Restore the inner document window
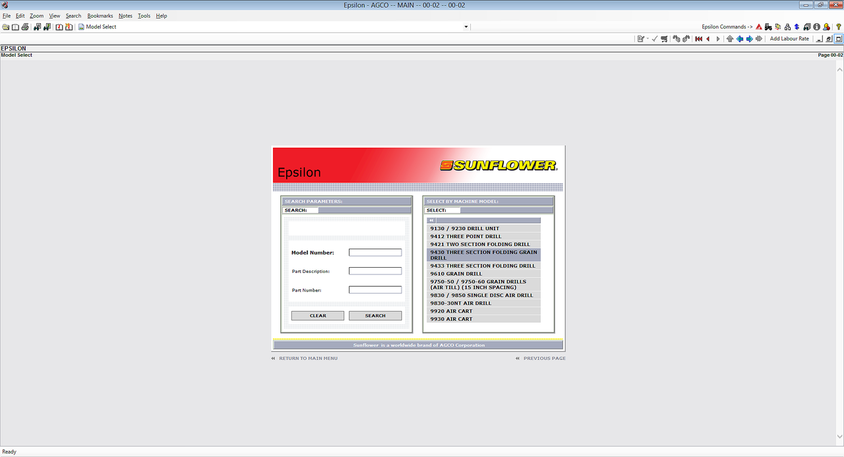This screenshot has height=457, width=844. tap(829, 39)
